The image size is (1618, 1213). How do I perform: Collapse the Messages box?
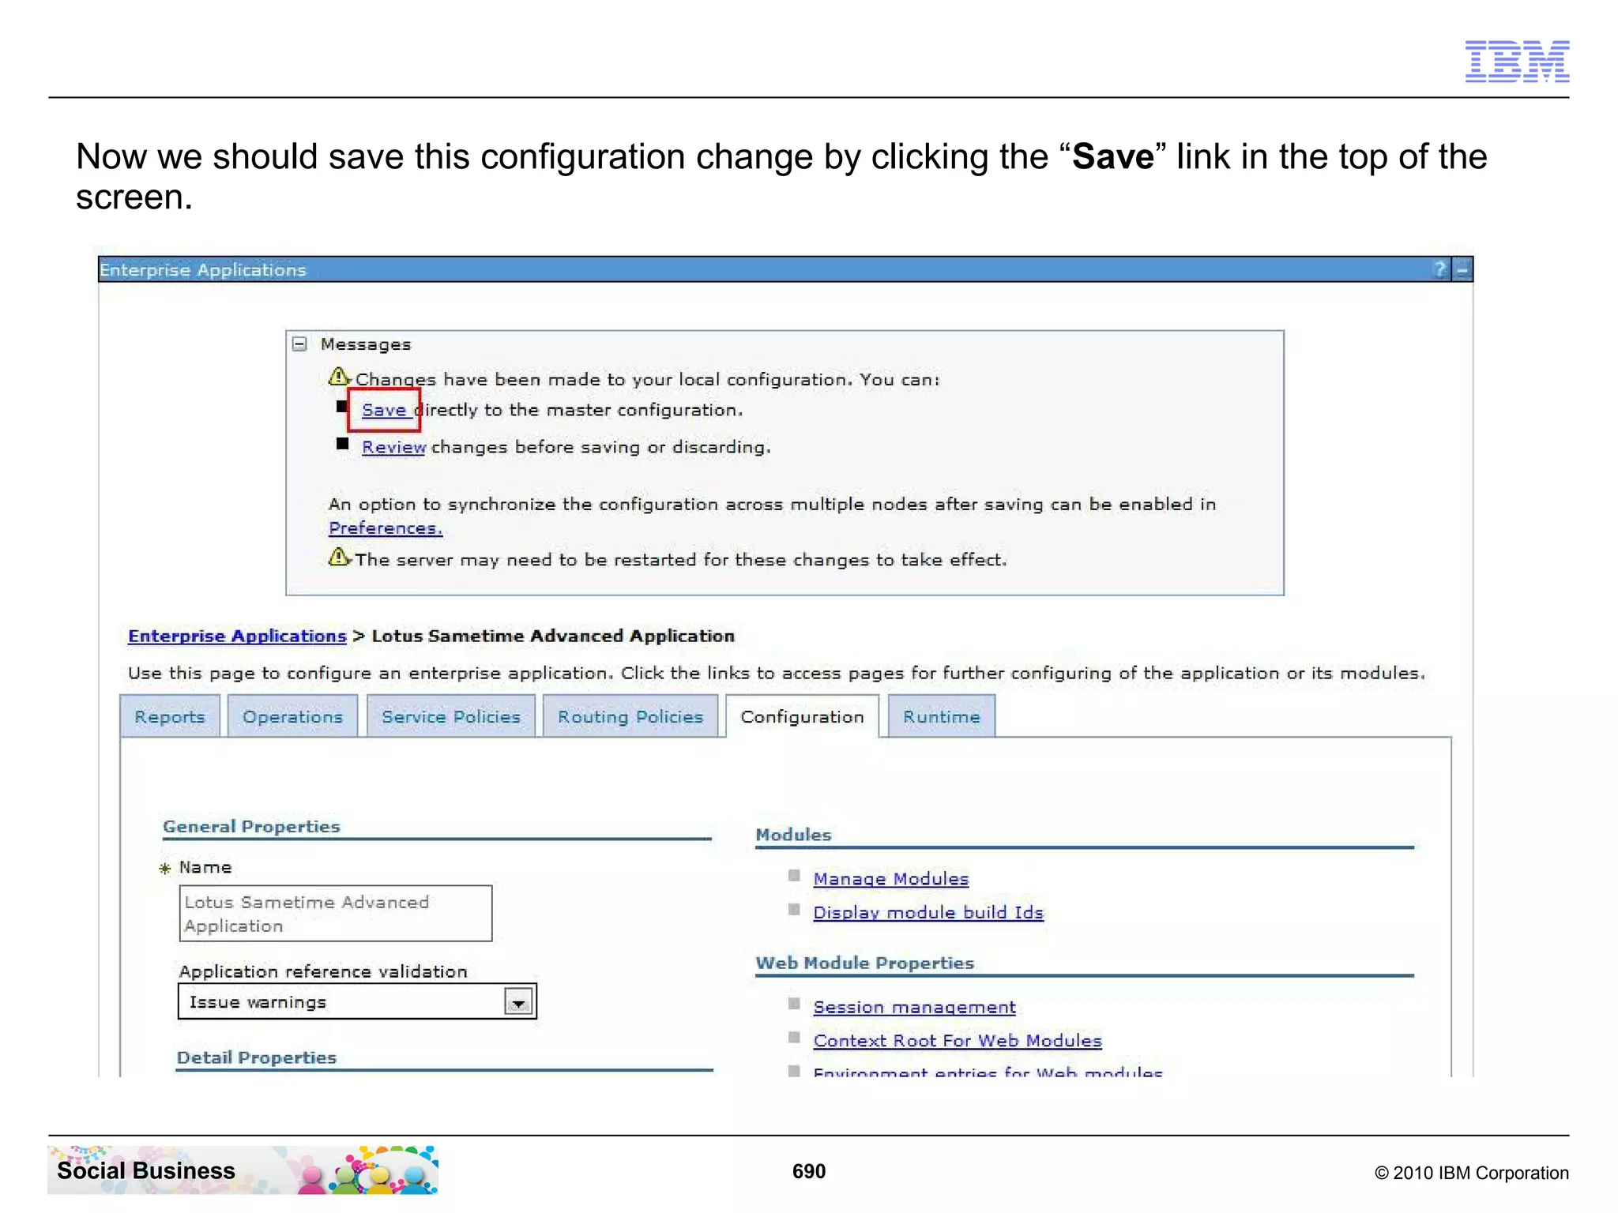click(x=299, y=344)
